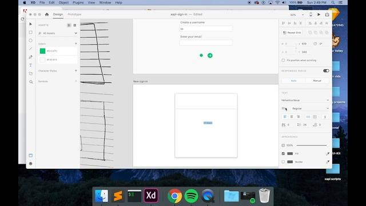Pick the Rectangle tool
This screenshot has height=206, width=366.
(30, 32)
